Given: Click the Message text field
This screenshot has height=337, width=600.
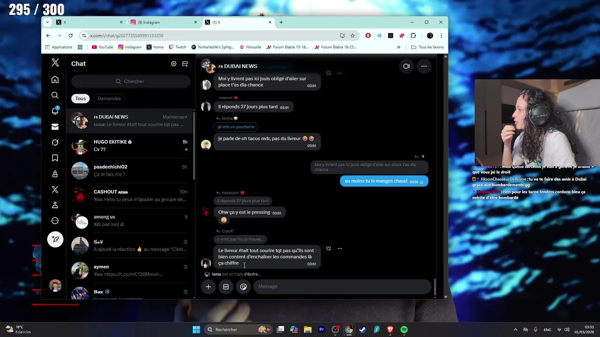Looking at the screenshot, I should pos(342,286).
